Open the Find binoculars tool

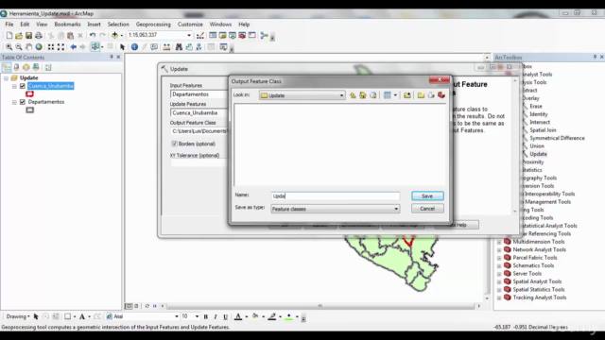tap(179, 47)
